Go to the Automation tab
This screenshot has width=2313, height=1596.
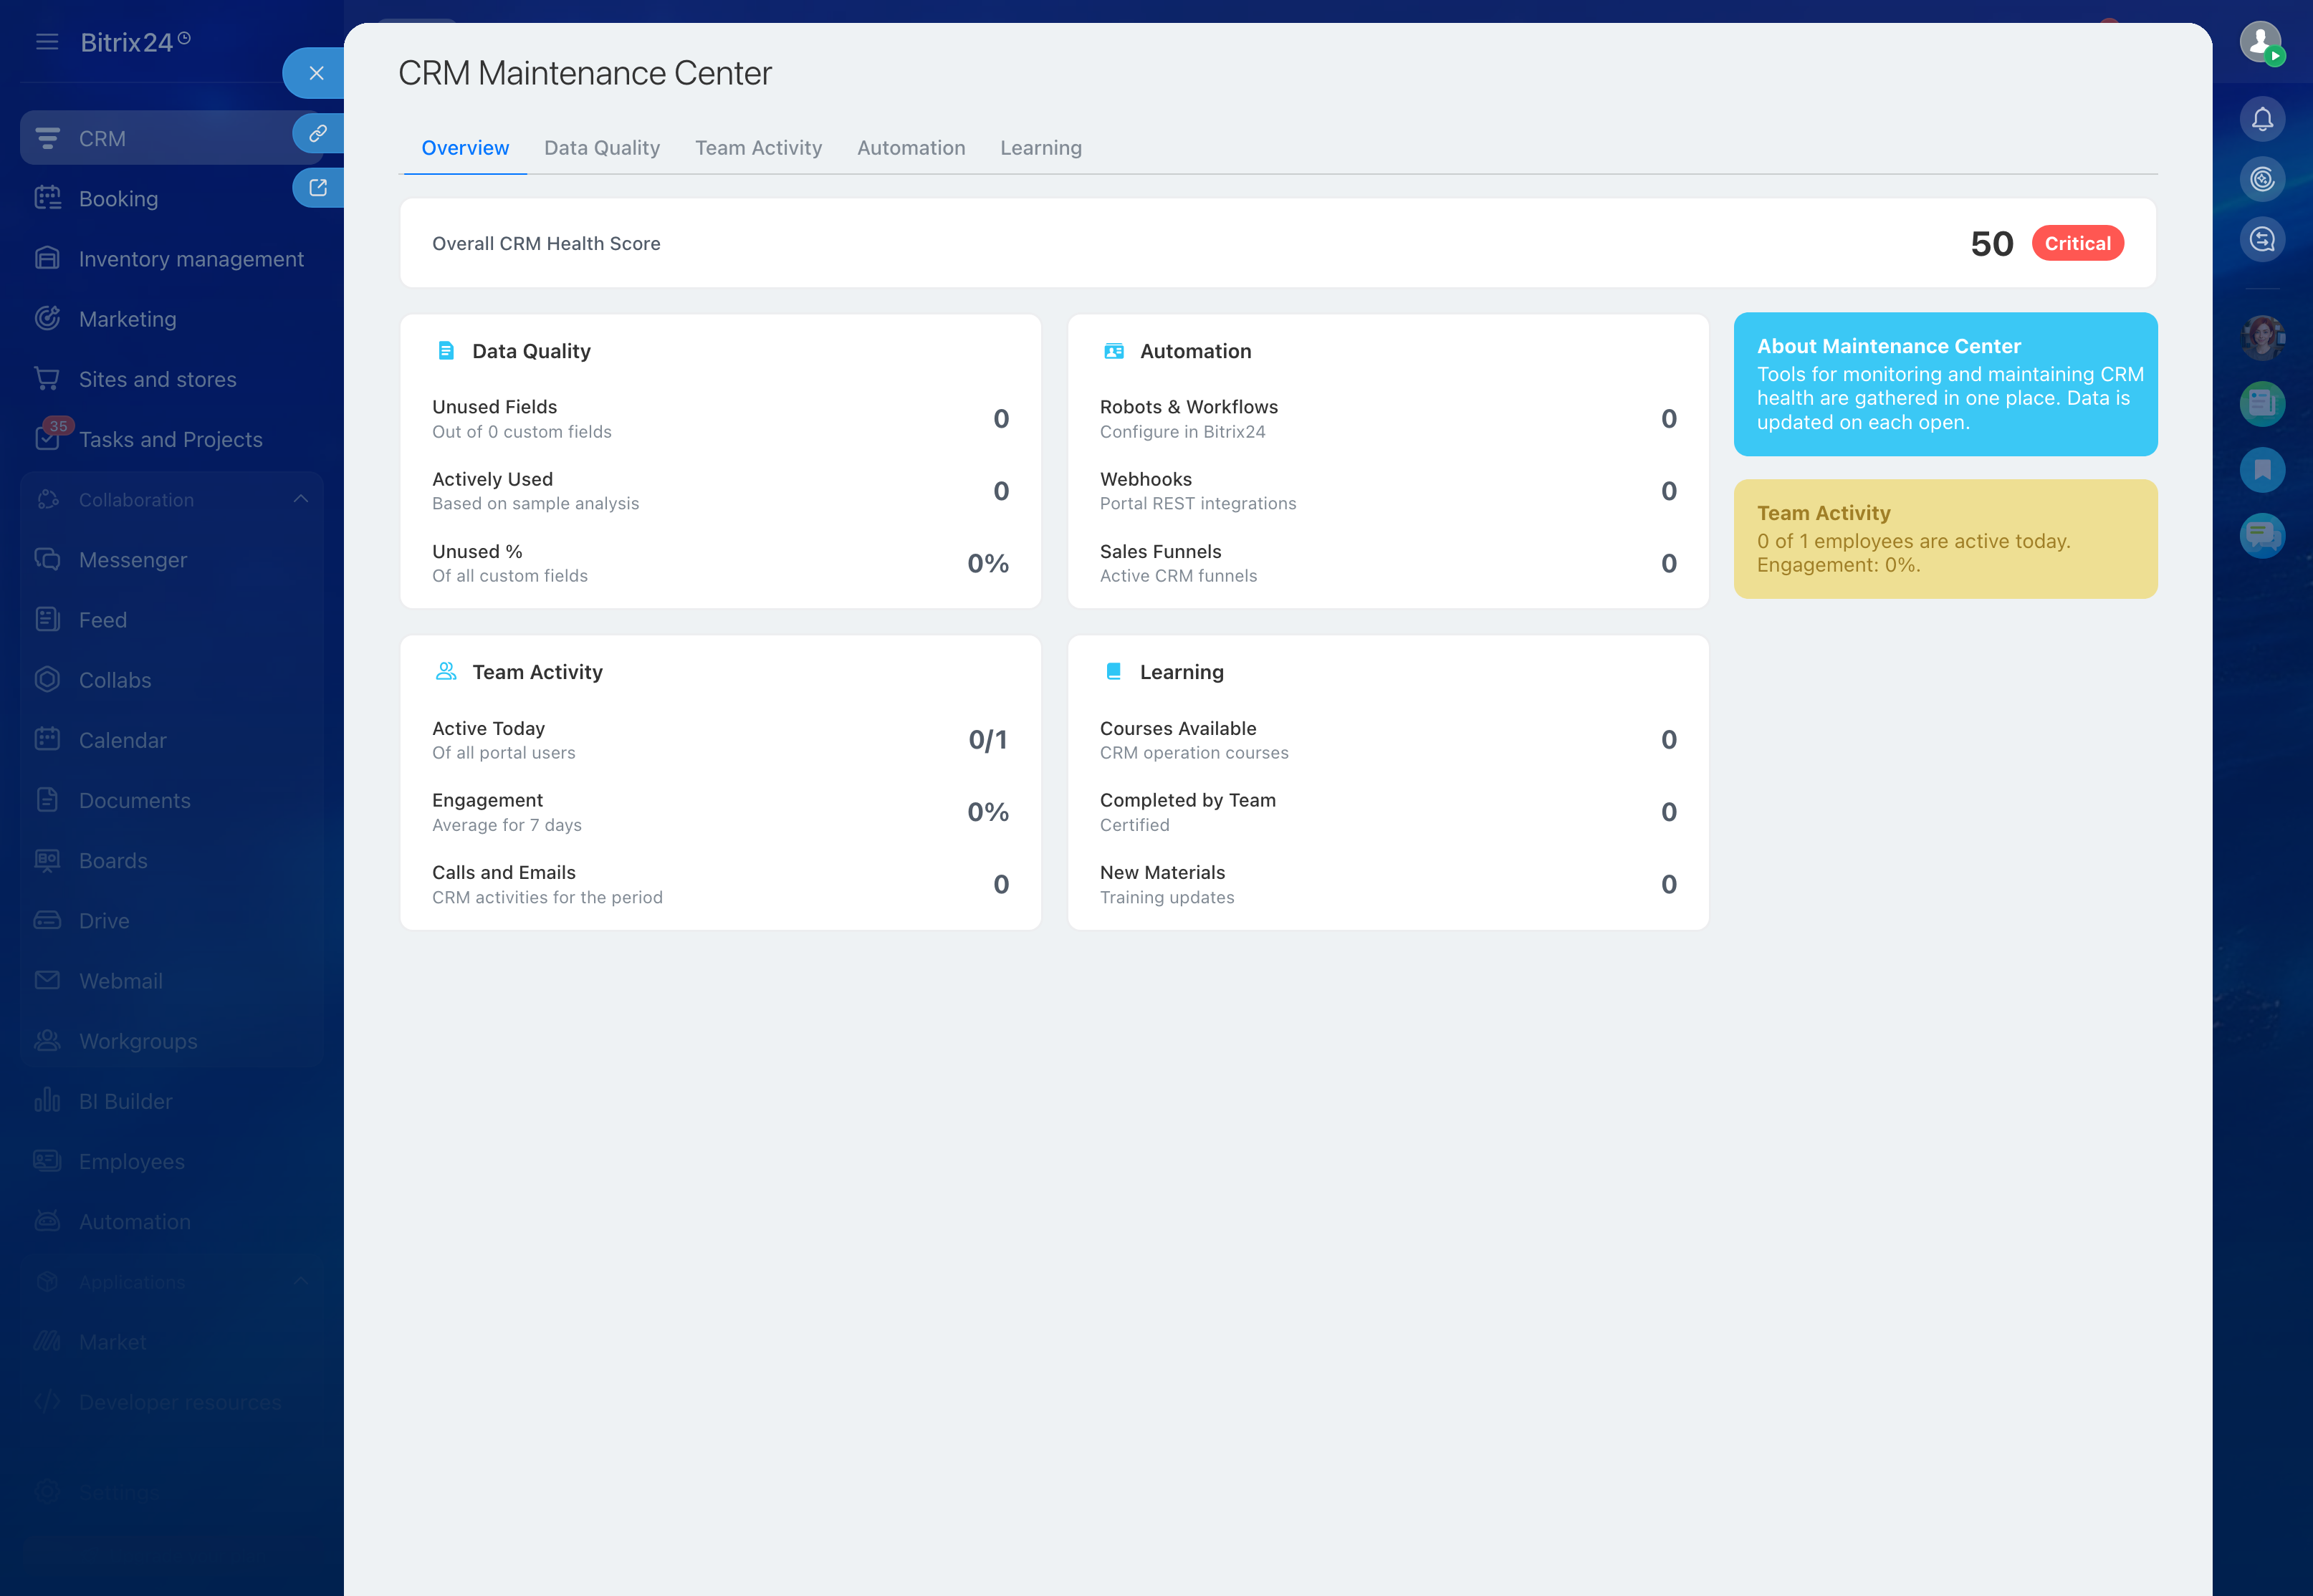[x=910, y=148]
